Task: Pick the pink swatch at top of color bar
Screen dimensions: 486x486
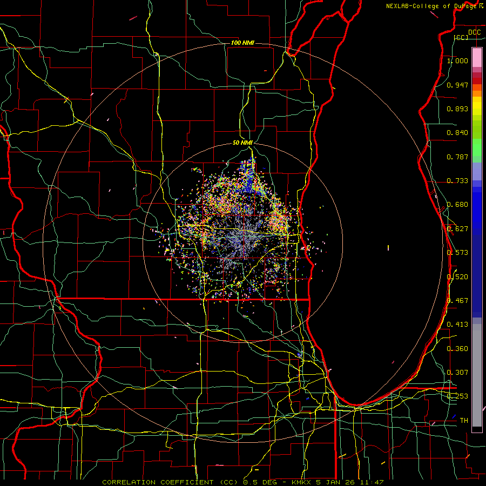Action: pos(477,57)
